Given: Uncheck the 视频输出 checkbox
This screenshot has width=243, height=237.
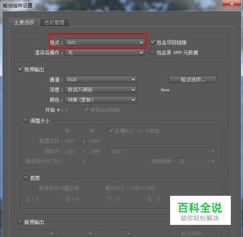Looking at the screenshot, I should [x=20, y=69].
